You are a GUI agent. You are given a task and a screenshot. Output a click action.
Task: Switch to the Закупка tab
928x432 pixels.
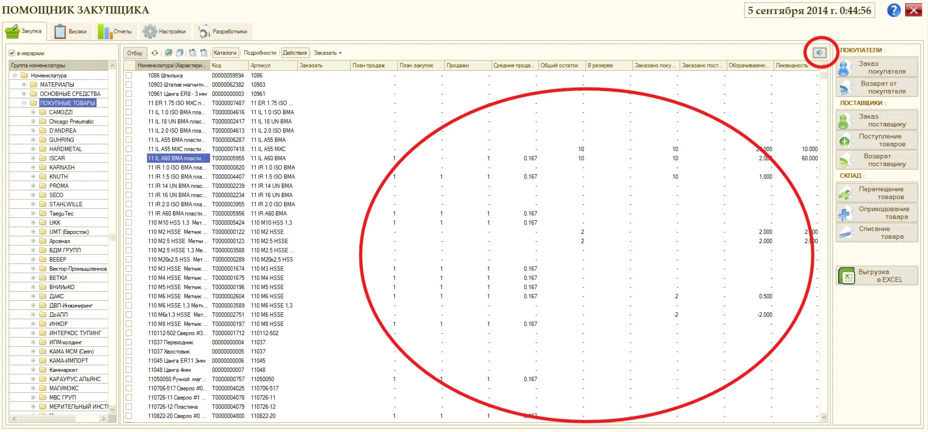(24, 31)
